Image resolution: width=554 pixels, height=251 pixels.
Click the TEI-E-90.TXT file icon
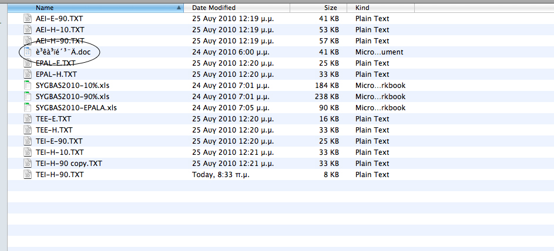click(x=28, y=141)
